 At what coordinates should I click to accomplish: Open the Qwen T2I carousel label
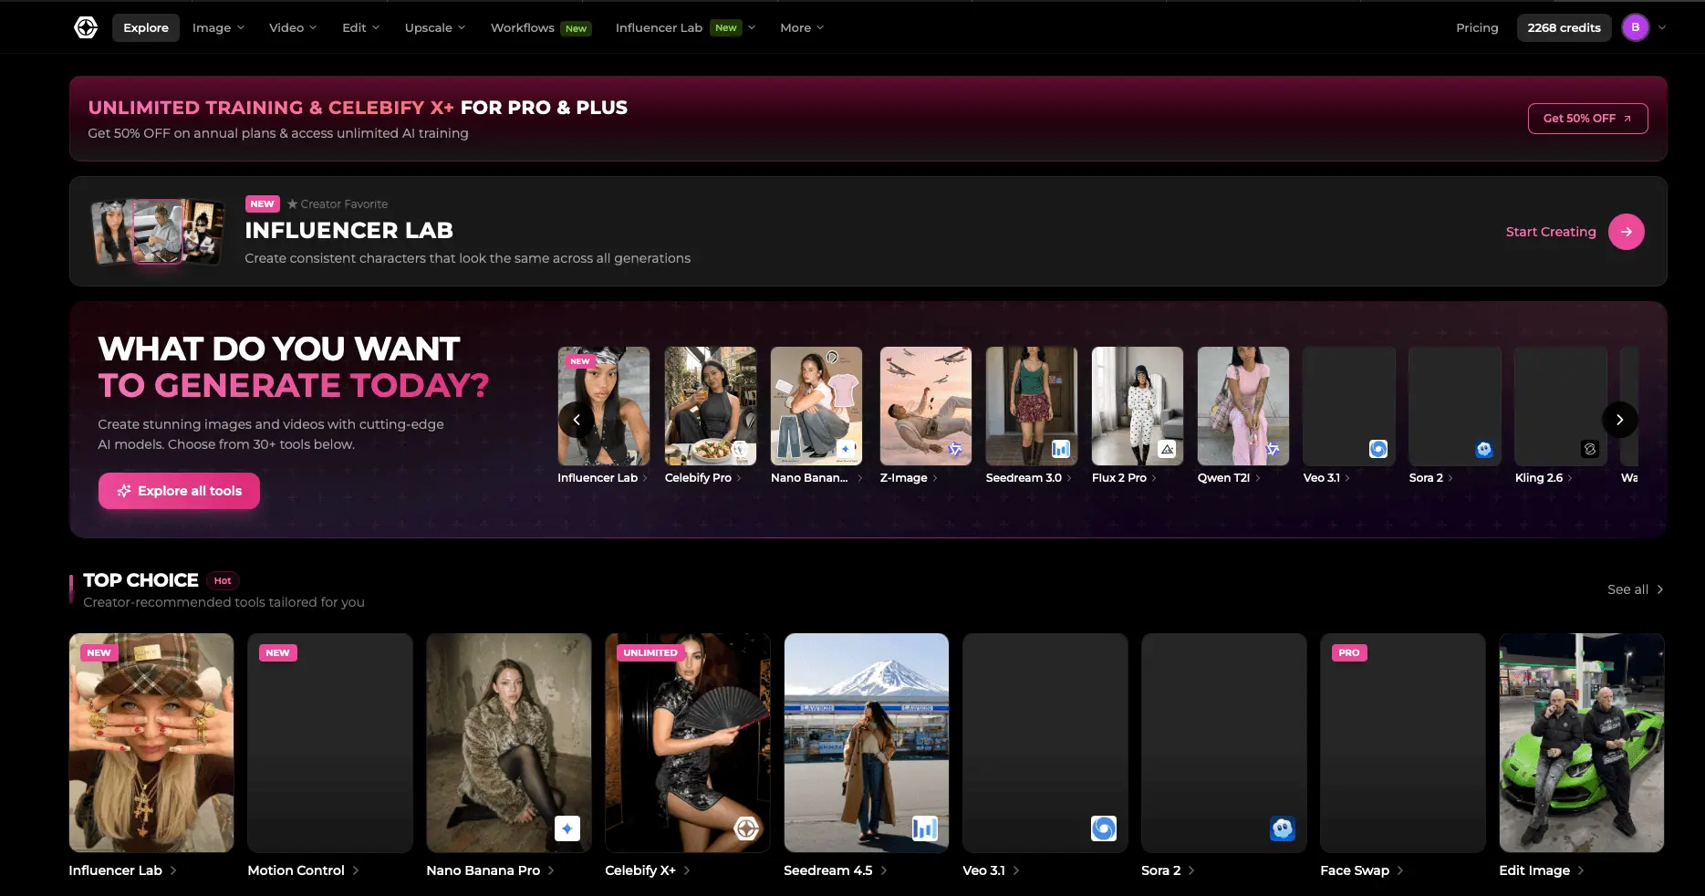tap(1229, 478)
